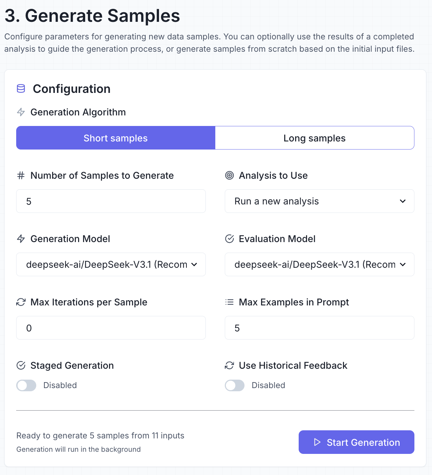
Task: Click the Ready to generate status text
Action: coord(100,436)
